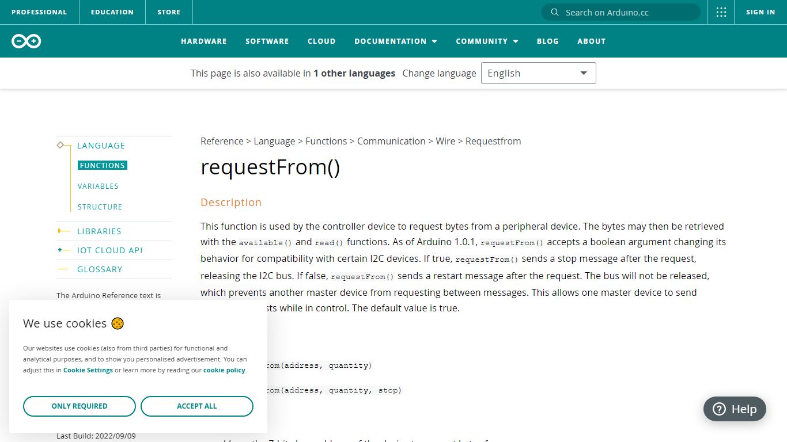Click the Only Required cookies button
The width and height of the screenshot is (787, 442).
pos(80,406)
